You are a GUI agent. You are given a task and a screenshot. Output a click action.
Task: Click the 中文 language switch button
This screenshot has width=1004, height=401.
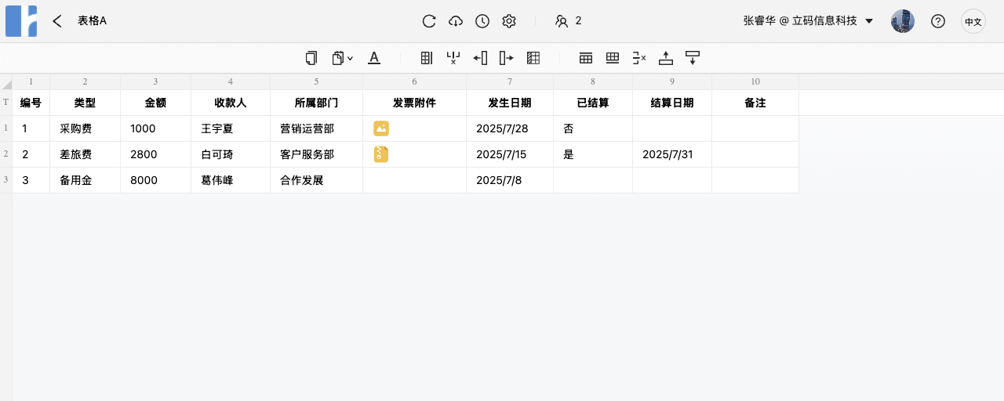click(973, 21)
